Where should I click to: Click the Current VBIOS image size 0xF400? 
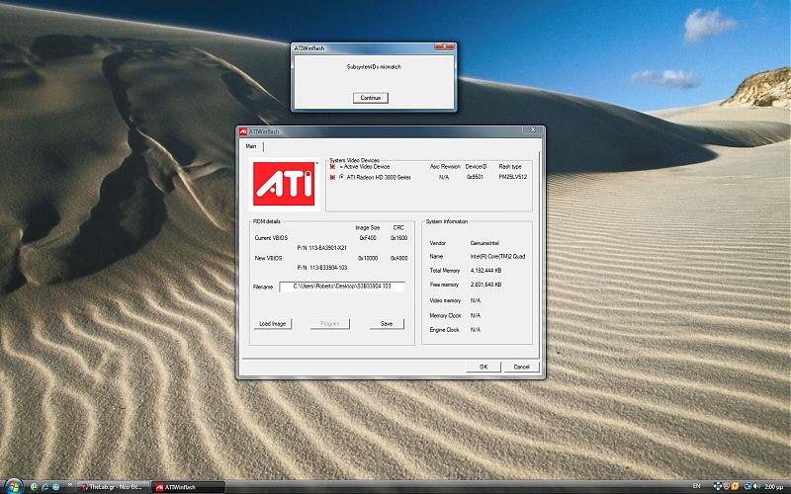tap(368, 238)
